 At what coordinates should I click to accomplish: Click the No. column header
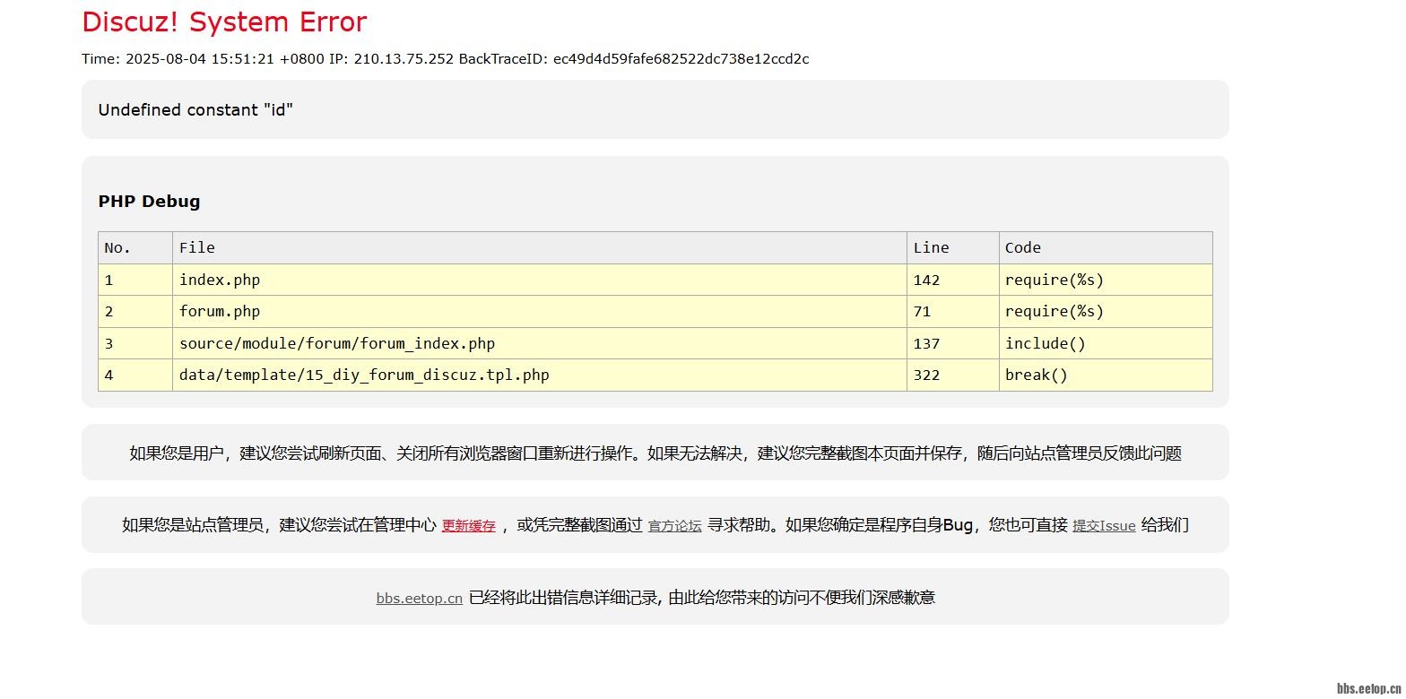pyautogui.click(x=135, y=247)
